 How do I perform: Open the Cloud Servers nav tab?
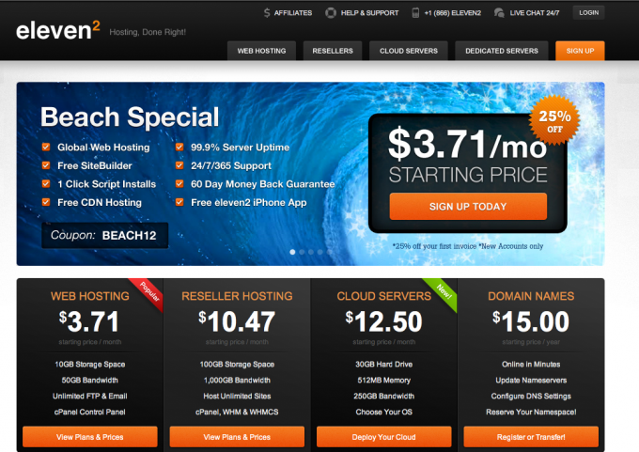coord(409,51)
